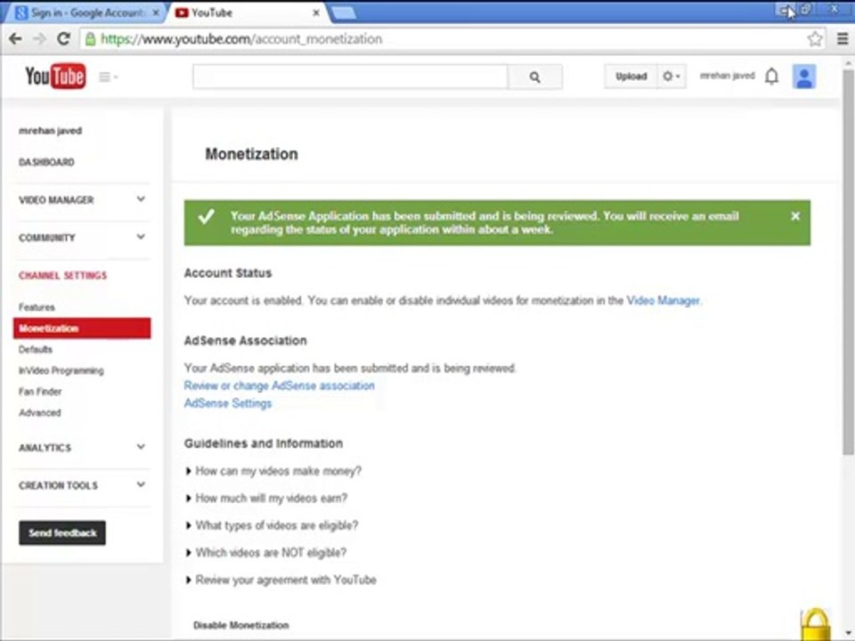Screen dimensions: 855x641
Task: Click the mrehan javed username in header
Action: [x=727, y=76]
